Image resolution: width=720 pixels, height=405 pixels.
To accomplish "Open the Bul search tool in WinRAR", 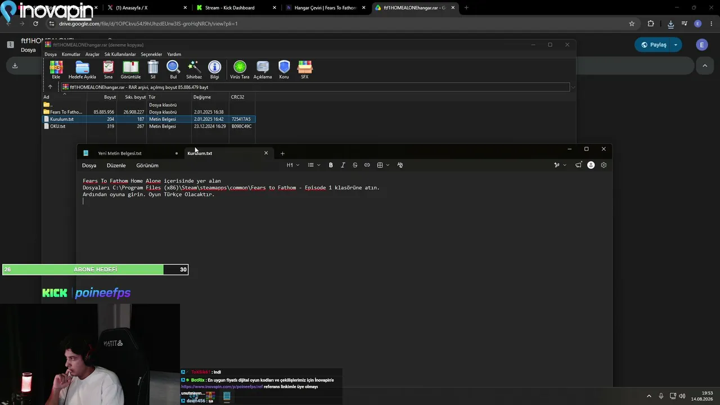I will (x=173, y=70).
